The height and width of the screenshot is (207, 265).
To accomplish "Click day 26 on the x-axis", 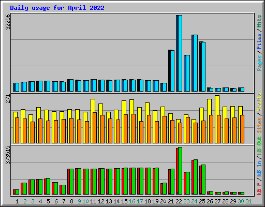I will tap(210, 201).
